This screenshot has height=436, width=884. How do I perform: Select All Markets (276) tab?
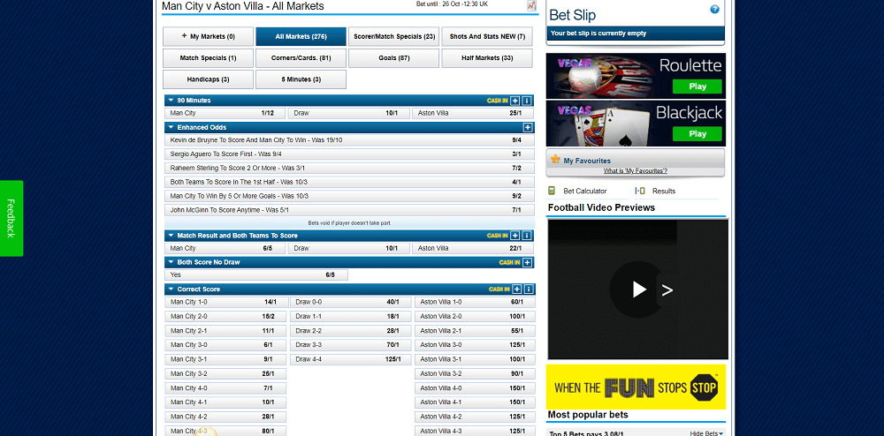coord(301,36)
